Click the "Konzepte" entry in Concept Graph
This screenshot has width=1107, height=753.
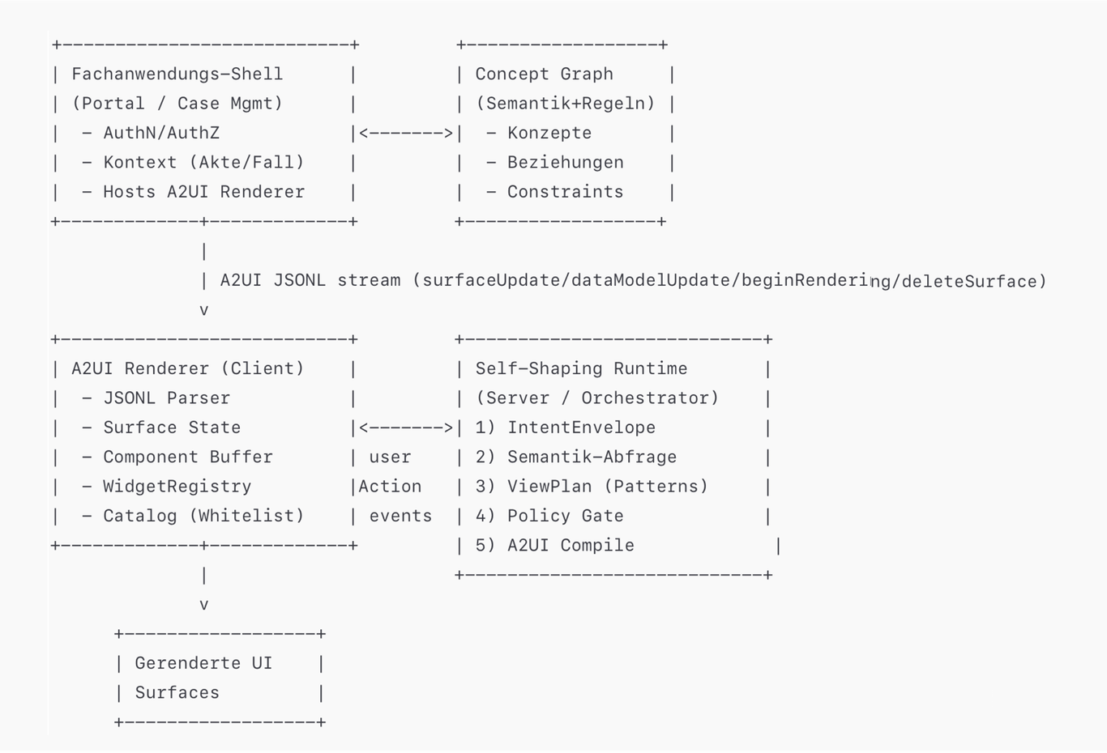click(x=549, y=134)
